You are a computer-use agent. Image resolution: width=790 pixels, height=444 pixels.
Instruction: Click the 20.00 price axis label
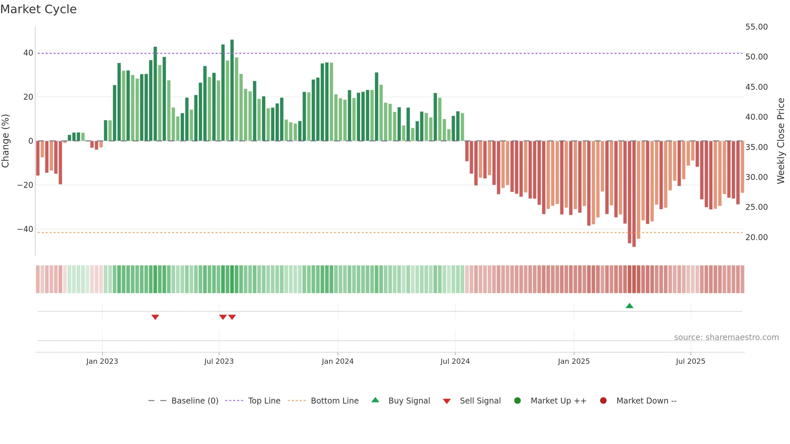[x=756, y=237]
